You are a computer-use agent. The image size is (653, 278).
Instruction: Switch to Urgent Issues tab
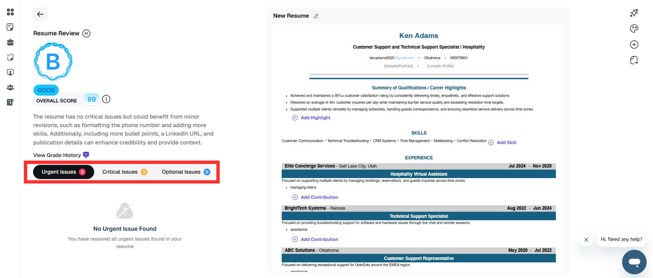tap(63, 172)
